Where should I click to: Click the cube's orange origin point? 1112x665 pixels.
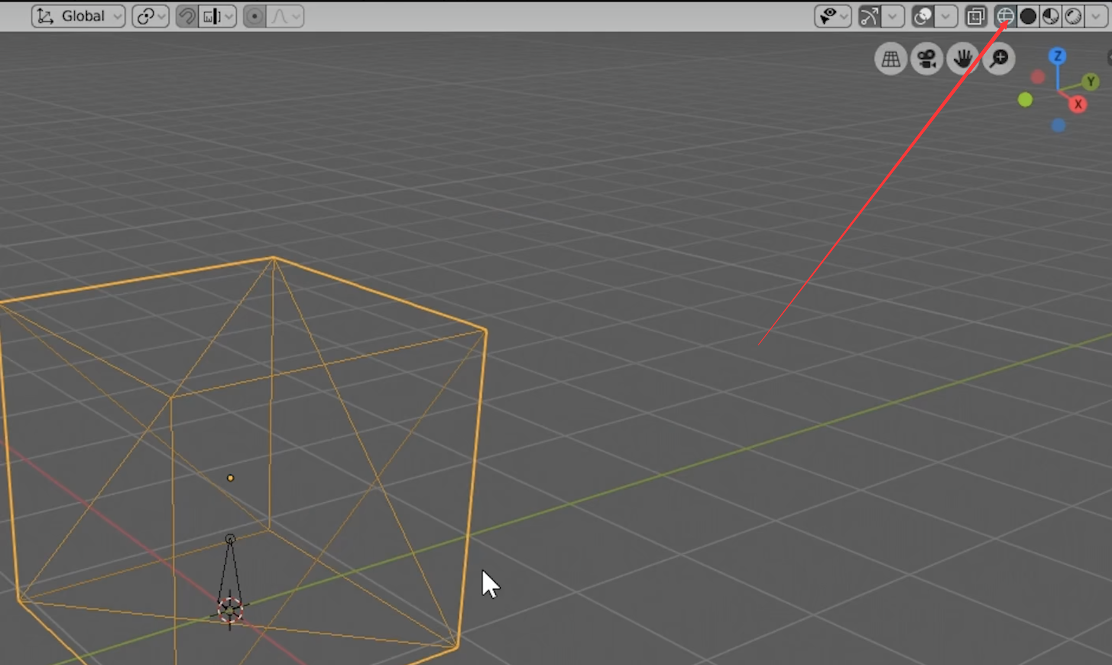(x=231, y=478)
